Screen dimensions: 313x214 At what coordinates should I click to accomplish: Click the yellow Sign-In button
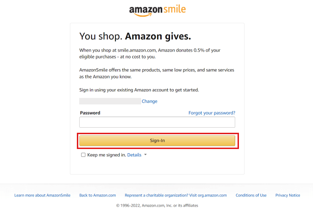tap(157, 141)
